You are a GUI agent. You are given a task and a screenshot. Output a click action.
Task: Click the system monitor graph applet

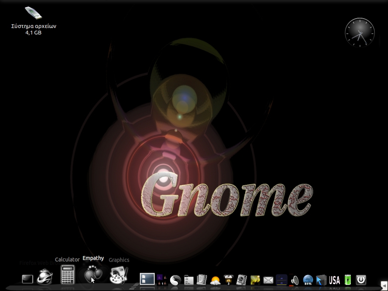click(282, 280)
